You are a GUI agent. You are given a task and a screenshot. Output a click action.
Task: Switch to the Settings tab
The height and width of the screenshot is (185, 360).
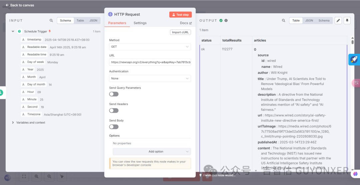coord(140,23)
